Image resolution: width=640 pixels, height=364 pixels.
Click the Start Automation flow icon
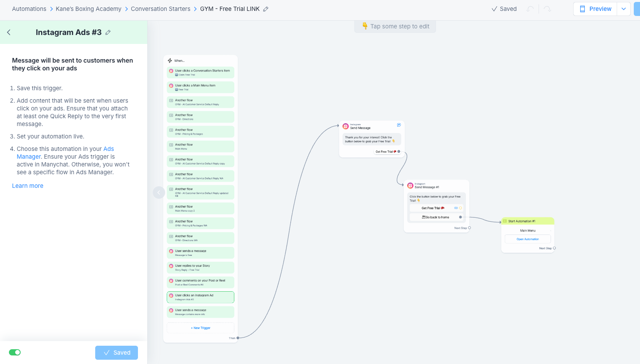505,221
